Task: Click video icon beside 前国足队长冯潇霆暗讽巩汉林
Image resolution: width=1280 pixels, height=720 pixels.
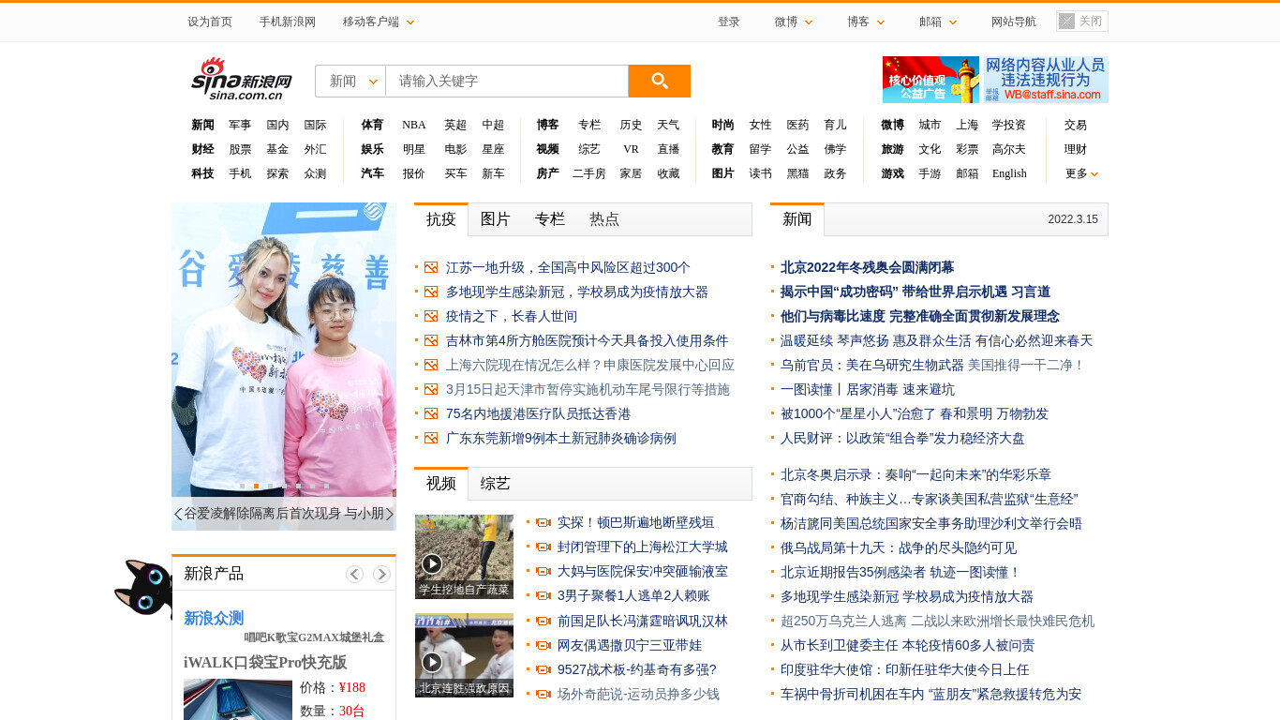Action: click(x=543, y=622)
